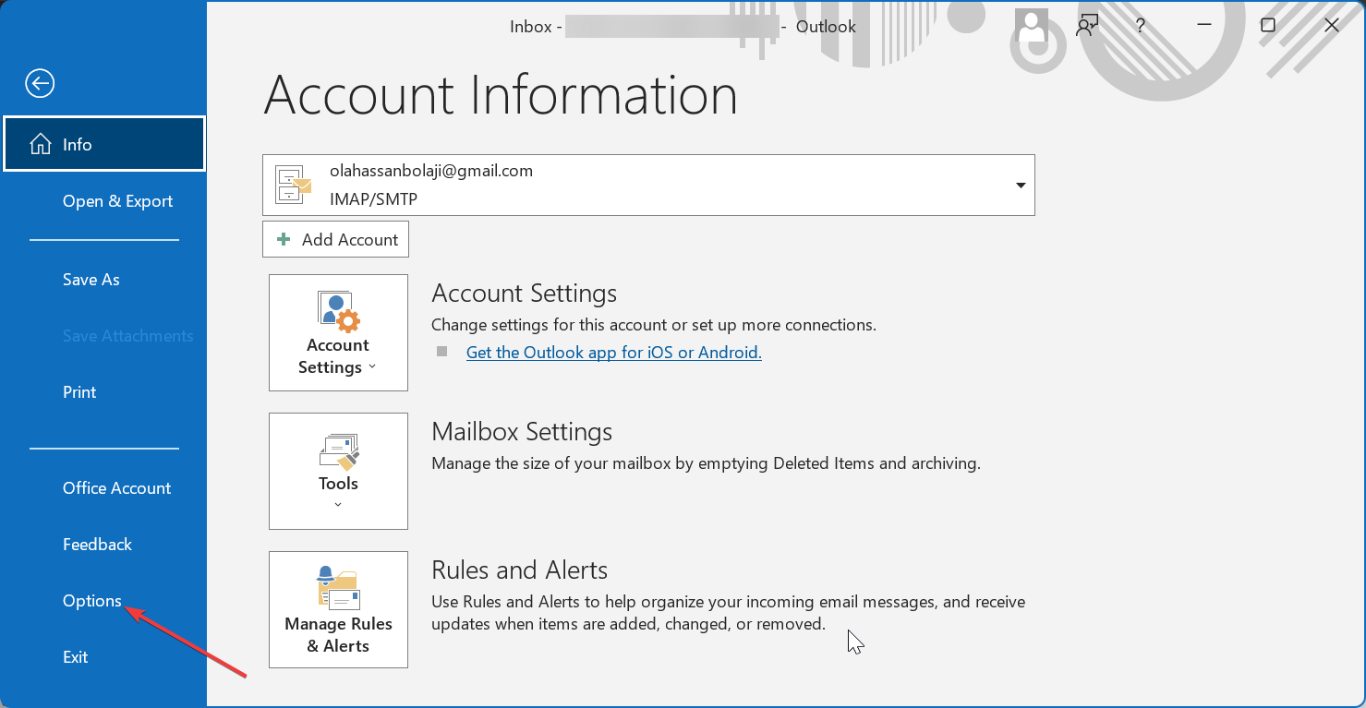
Task: Open the Open & Export menu item
Action: pos(117,201)
